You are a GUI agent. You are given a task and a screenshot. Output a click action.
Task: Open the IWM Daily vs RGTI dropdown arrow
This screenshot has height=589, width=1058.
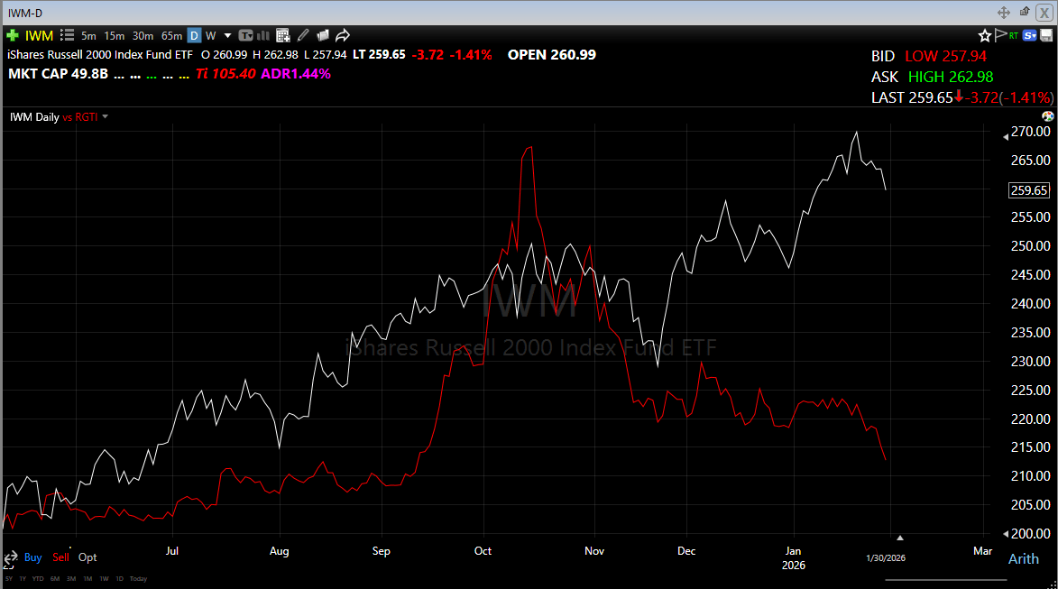pos(106,116)
